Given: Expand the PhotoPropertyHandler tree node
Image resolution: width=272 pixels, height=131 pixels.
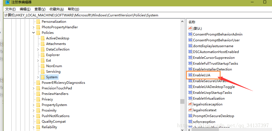Looking at the screenshot, I should pyautogui.click(x=34, y=27).
